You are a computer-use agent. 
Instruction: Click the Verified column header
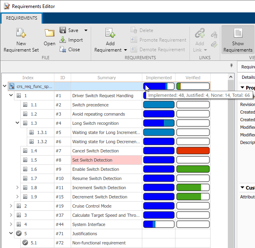(193, 78)
